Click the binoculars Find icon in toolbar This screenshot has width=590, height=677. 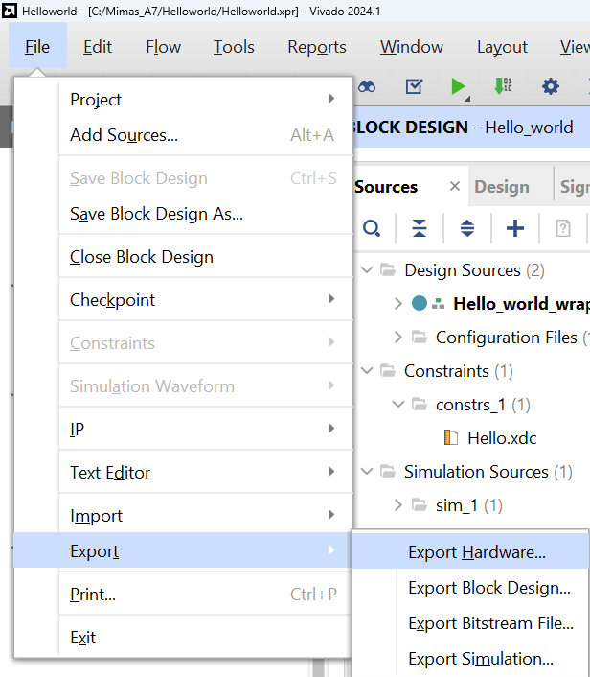[x=367, y=86]
